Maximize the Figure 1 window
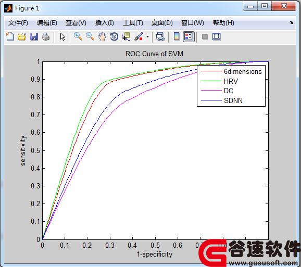Screen dimensions: 301x267 [x=265, y=6]
